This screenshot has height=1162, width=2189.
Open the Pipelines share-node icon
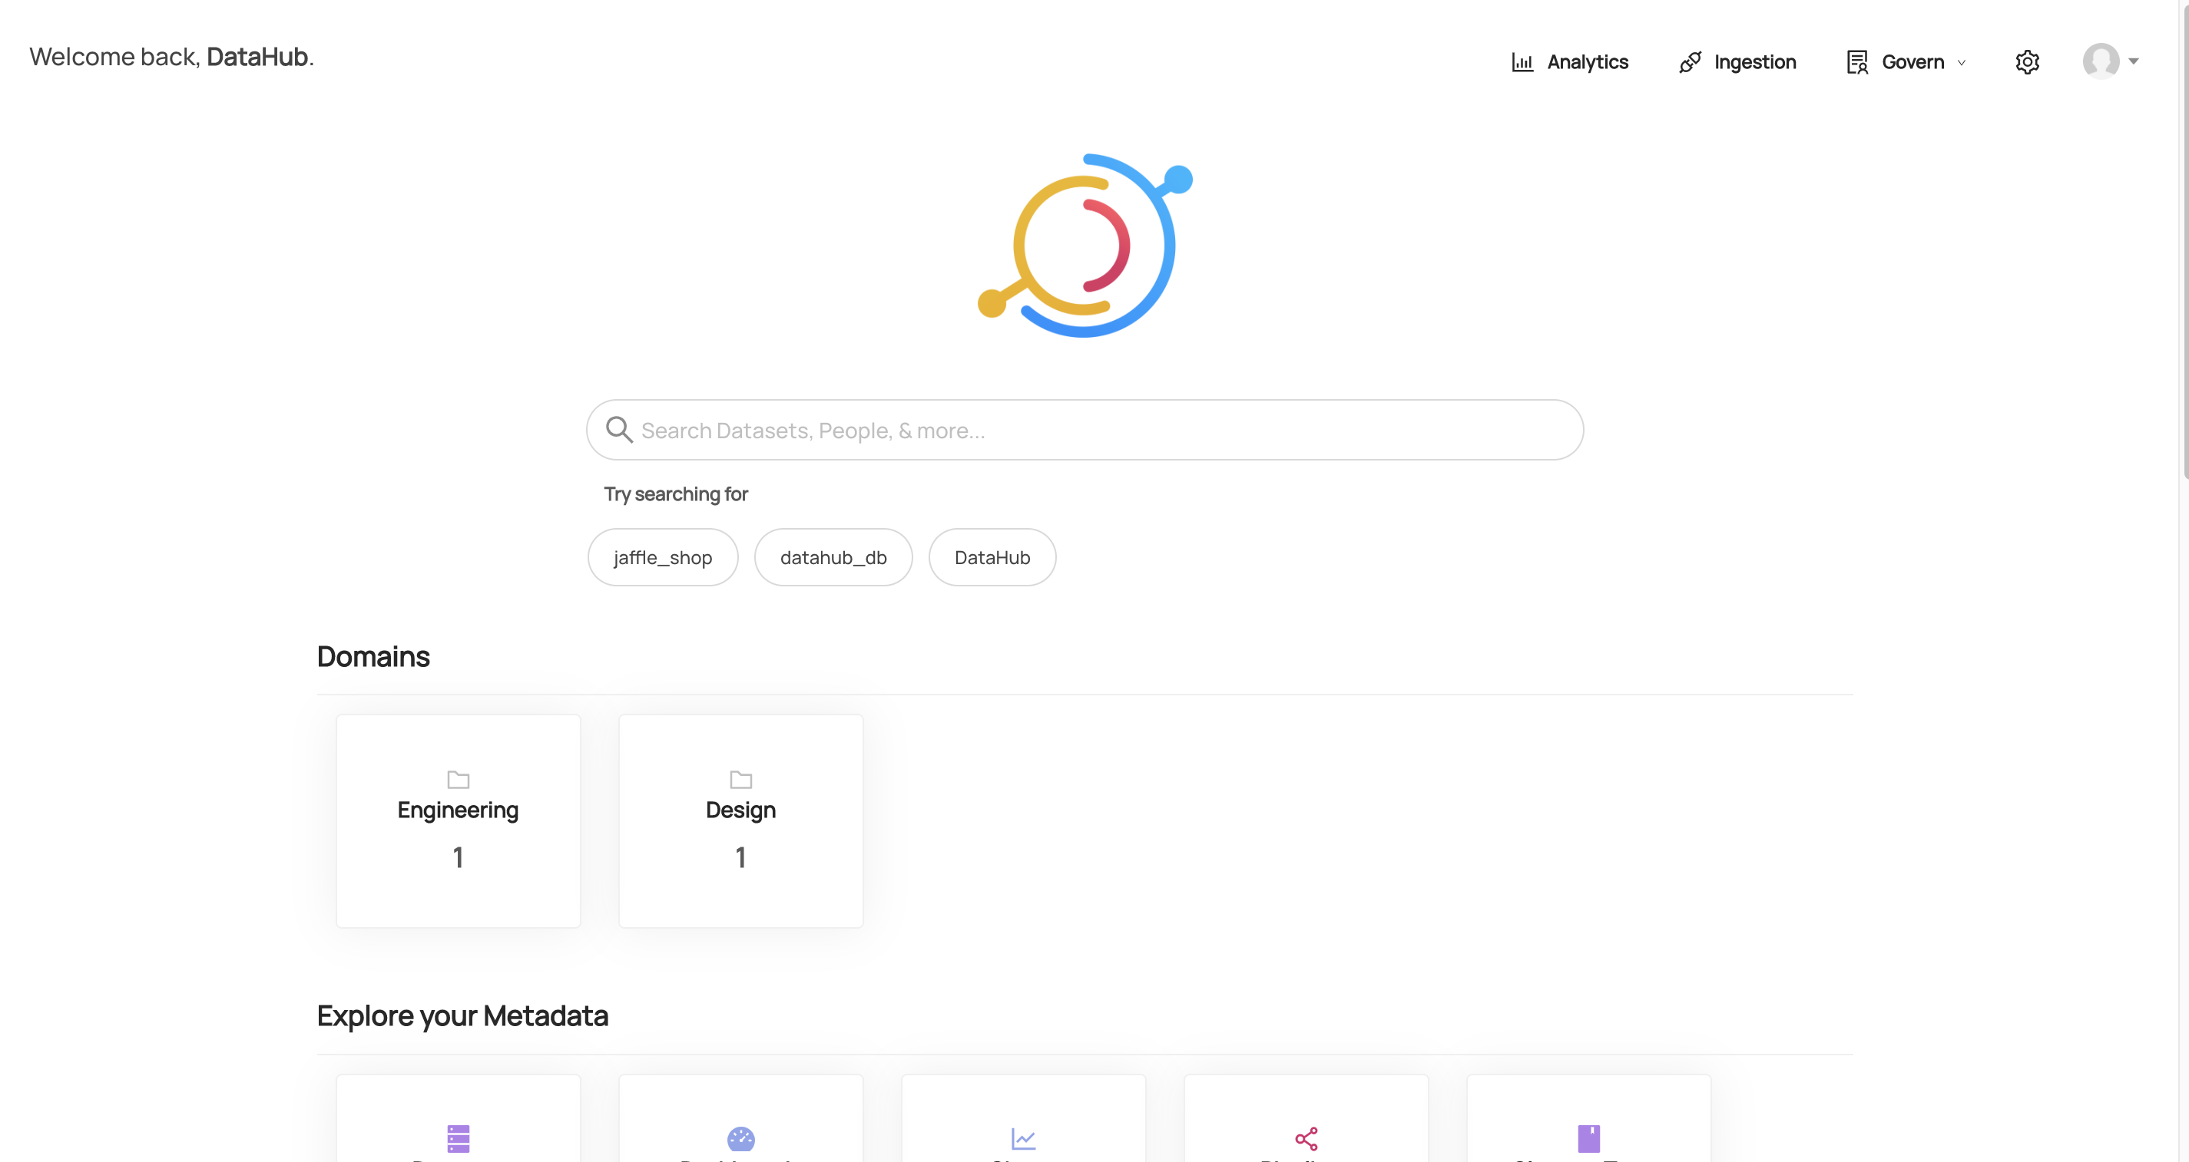coord(1306,1137)
